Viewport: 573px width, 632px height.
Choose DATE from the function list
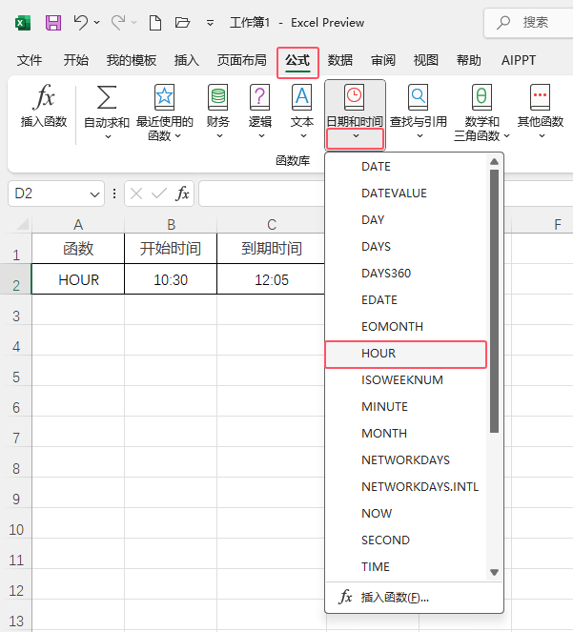(406, 167)
